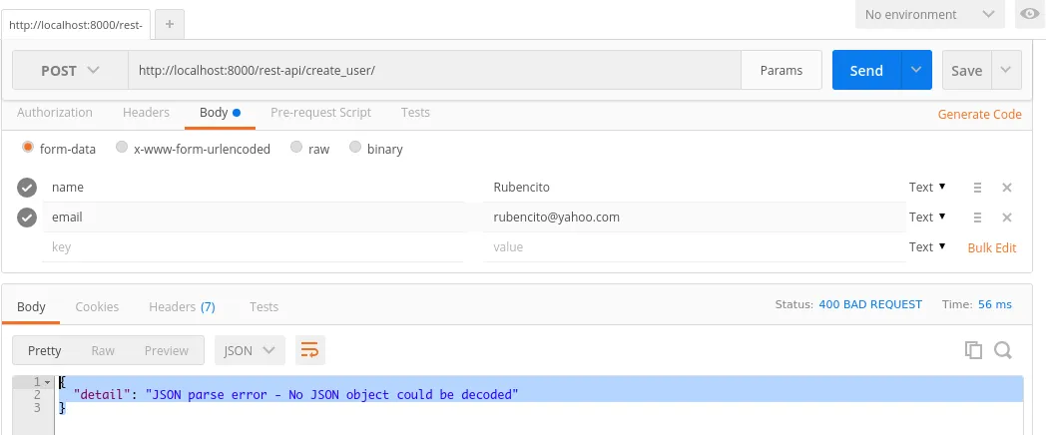Click the request URL field
1046x435 pixels.
[x=434, y=70]
